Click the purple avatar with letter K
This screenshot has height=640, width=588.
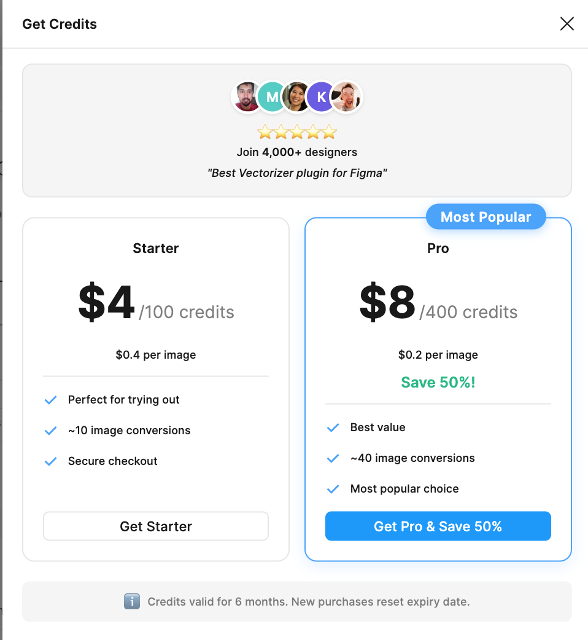coord(321,96)
